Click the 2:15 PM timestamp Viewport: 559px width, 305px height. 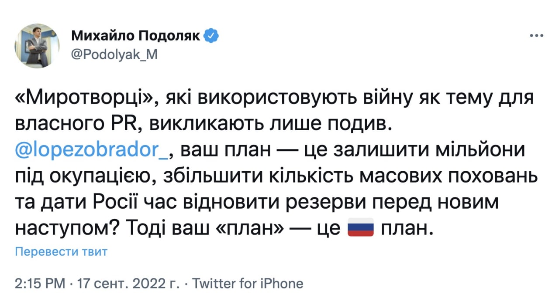tap(40, 284)
